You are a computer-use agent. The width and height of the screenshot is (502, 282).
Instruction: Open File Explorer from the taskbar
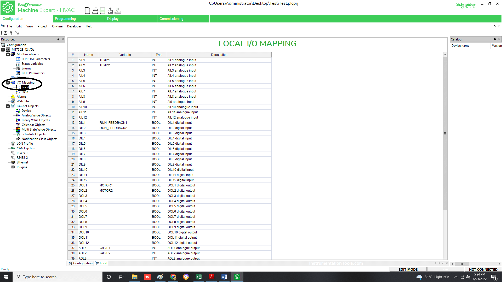click(135, 277)
